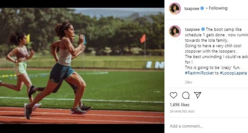
Task: Click verified badge next to header username
Action: point(202,8)
